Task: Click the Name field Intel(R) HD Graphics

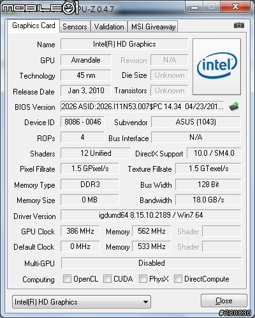Action: [124, 44]
